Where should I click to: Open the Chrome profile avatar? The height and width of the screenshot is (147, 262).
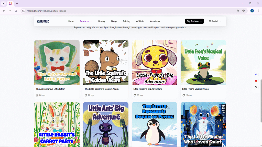click(252, 11)
